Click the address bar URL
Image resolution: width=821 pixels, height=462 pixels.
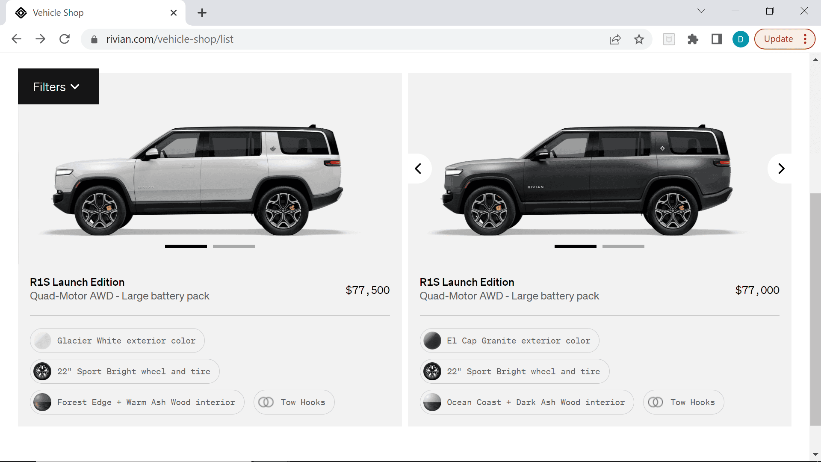coord(170,39)
